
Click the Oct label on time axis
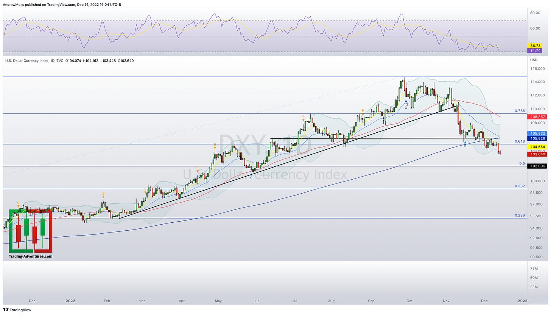tap(409, 301)
